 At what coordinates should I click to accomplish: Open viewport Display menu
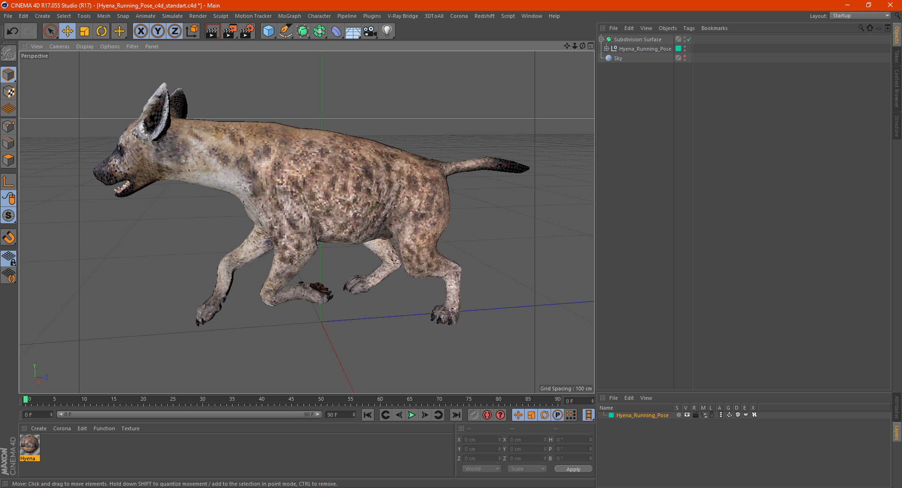point(85,46)
